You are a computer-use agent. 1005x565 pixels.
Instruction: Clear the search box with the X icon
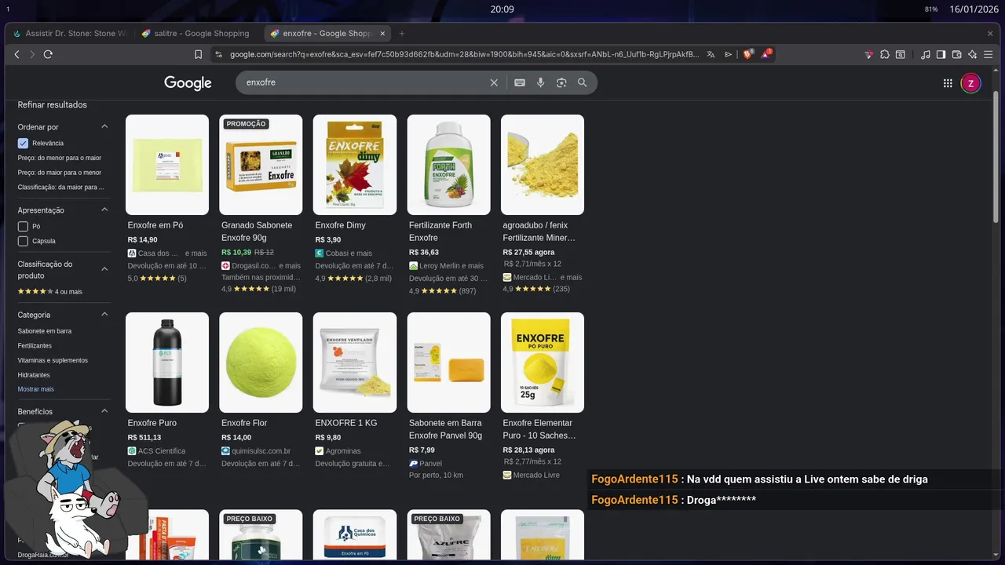494,82
